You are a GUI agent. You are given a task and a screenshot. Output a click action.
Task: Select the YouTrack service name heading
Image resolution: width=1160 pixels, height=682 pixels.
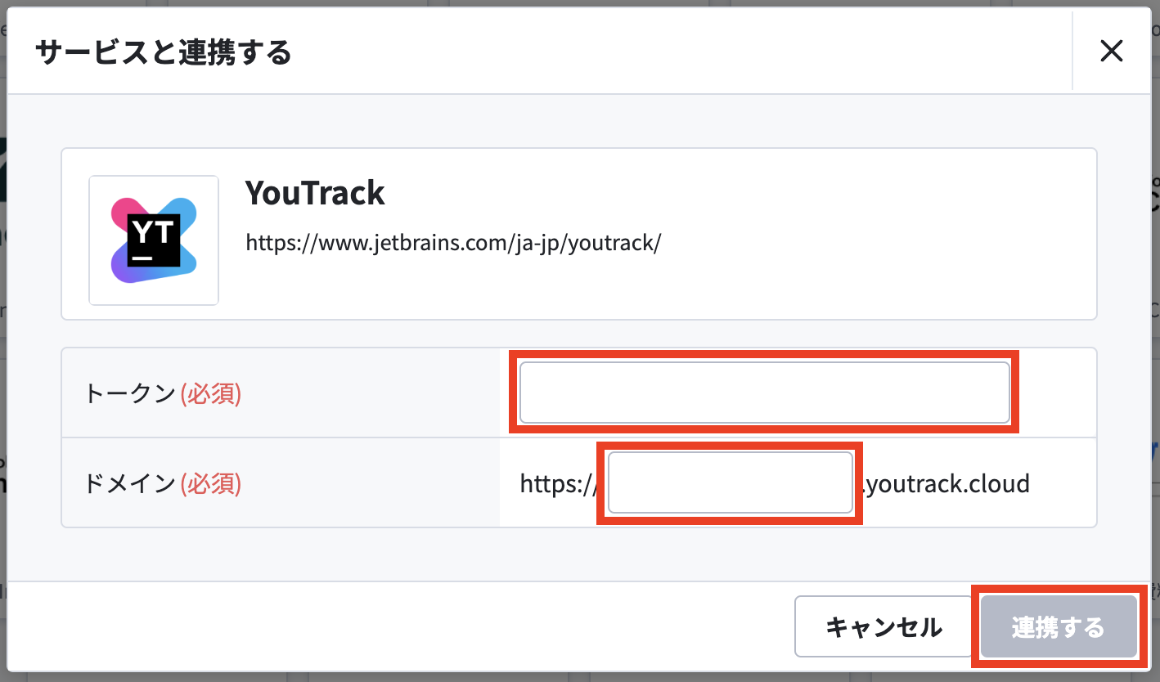pyautogui.click(x=315, y=193)
